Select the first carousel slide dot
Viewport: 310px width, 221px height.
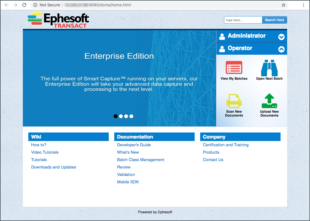116,116
